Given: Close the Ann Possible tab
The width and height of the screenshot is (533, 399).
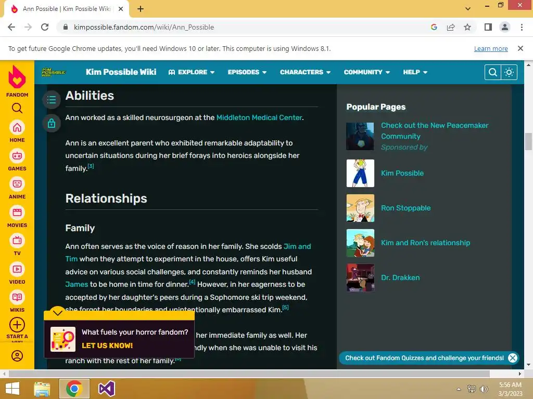Looking at the screenshot, I should click(x=121, y=9).
